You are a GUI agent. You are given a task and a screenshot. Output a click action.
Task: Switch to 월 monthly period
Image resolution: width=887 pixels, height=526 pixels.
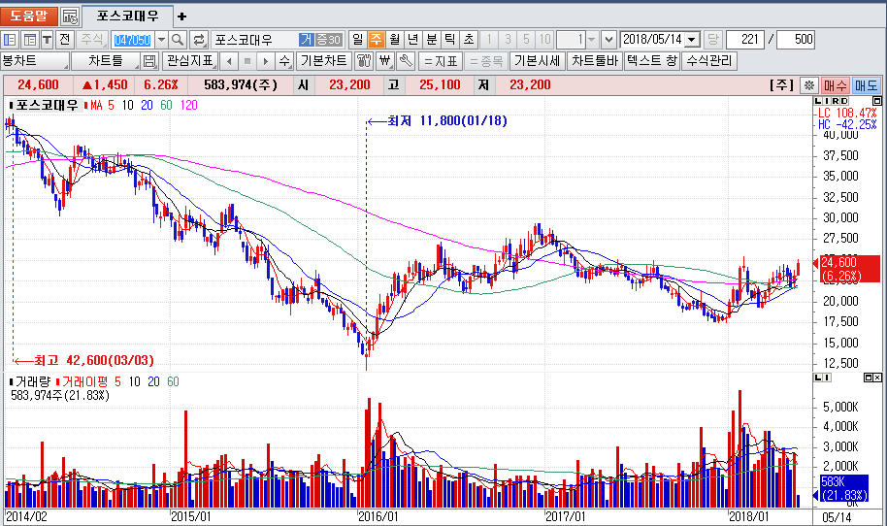[x=394, y=40]
